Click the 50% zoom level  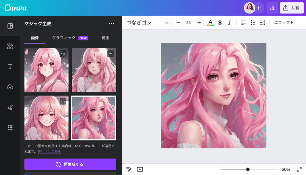click(286, 169)
